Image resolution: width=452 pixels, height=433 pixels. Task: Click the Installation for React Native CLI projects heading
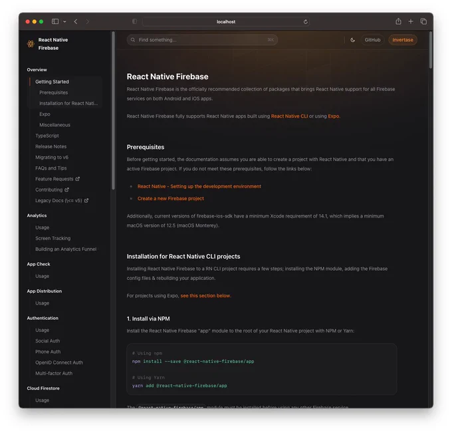coord(183,257)
